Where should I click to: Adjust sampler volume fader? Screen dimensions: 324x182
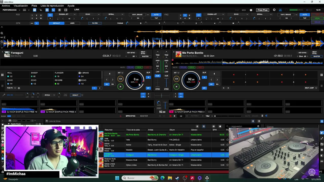pyautogui.click(x=165, y=105)
